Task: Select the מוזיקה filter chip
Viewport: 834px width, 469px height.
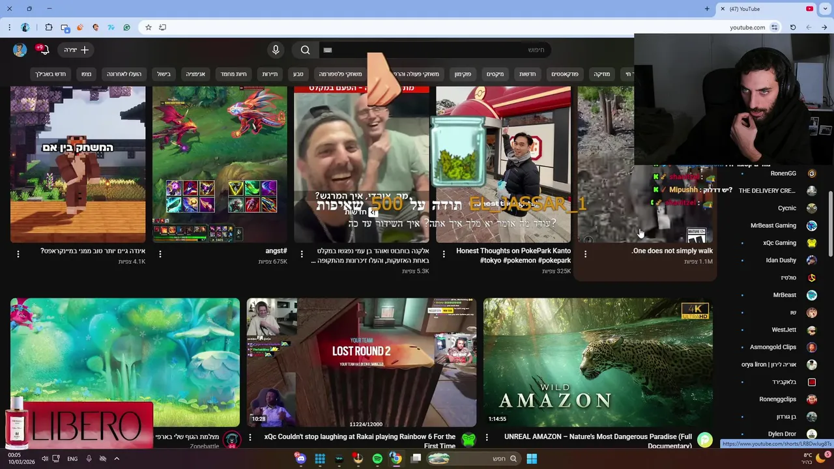Action: (x=602, y=74)
